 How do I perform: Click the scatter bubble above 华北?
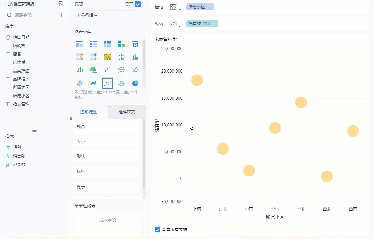pyautogui.click(x=301, y=102)
